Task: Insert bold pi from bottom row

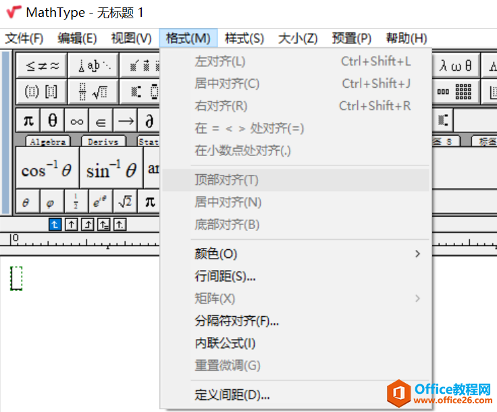Action: tap(149, 201)
